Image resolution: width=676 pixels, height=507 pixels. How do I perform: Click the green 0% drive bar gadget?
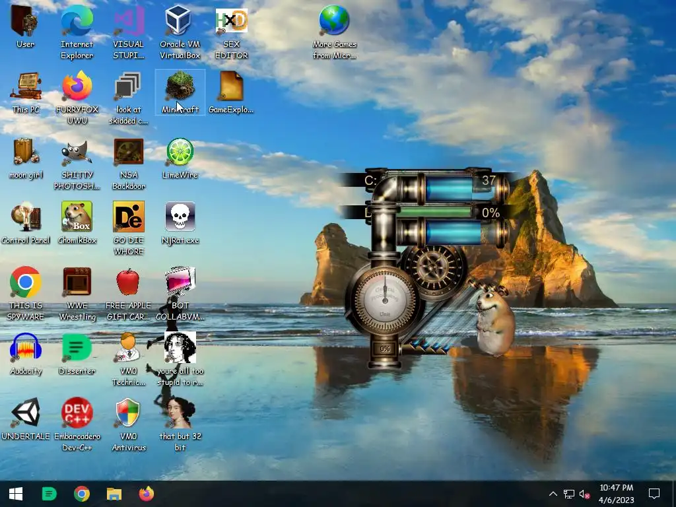[x=434, y=212]
